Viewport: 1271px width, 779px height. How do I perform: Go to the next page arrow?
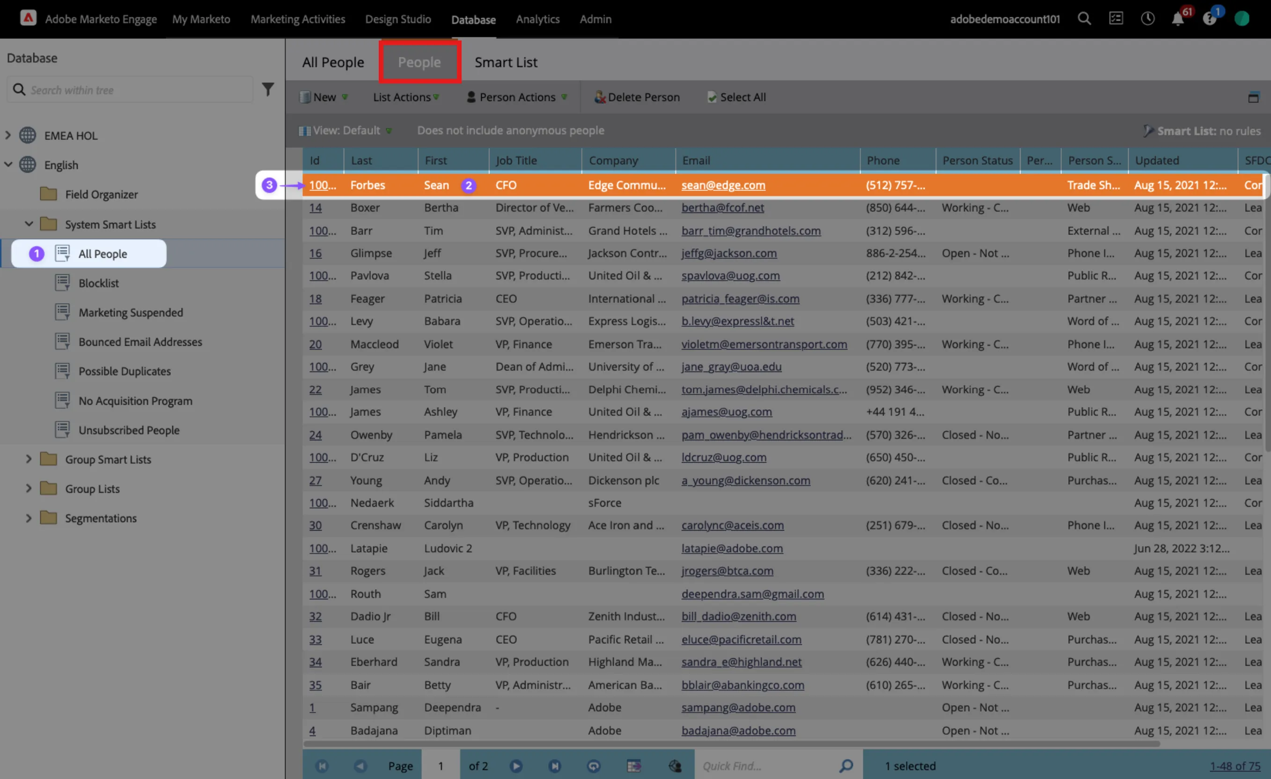coord(516,766)
